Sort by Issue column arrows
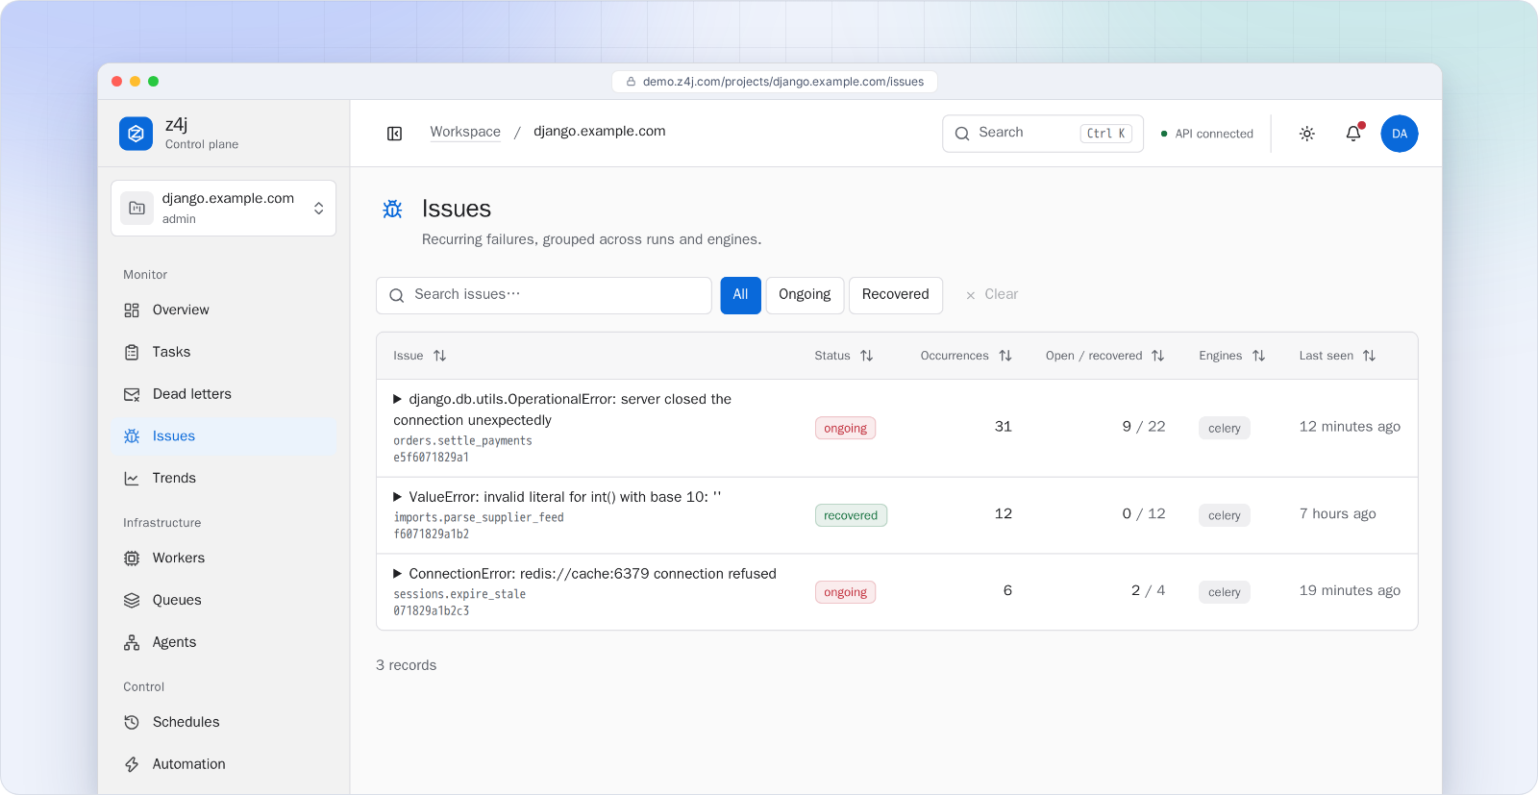 [439, 356]
